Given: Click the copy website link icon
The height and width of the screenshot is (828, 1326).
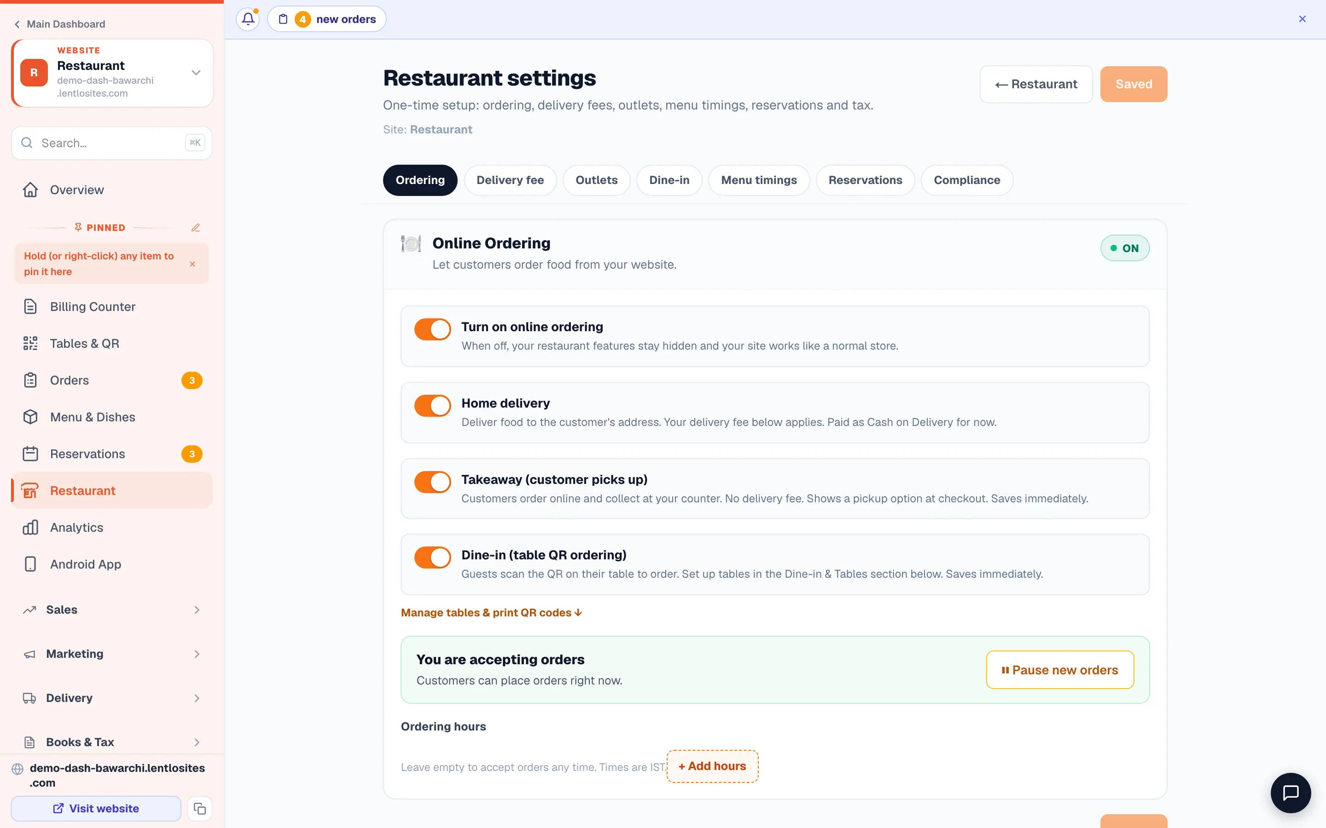Looking at the screenshot, I should click(x=199, y=808).
